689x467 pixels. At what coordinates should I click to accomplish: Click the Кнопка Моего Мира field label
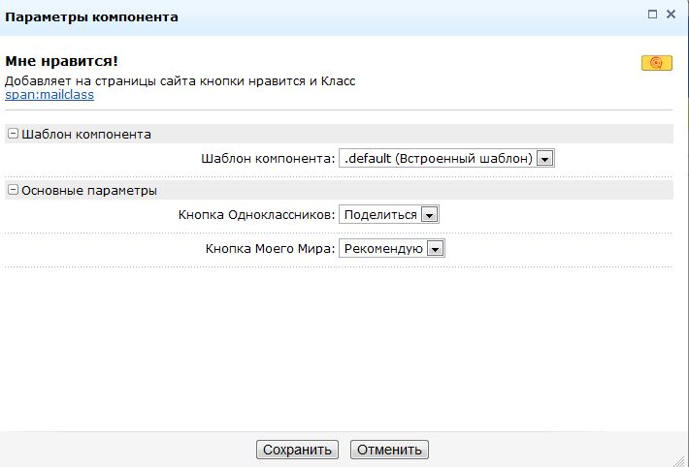pos(270,248)
